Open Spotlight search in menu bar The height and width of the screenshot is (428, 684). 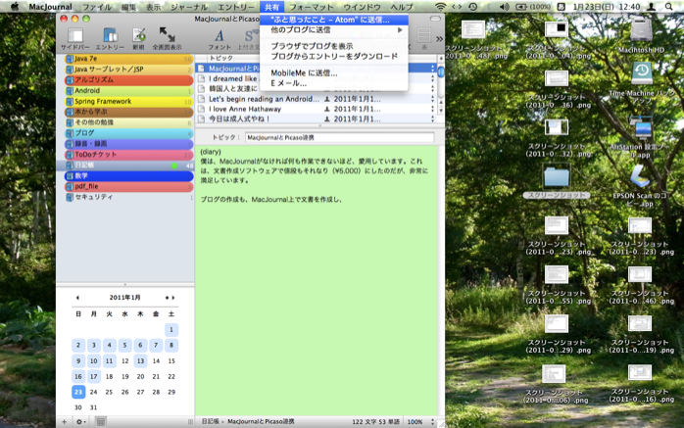click(x=668, y=7)
